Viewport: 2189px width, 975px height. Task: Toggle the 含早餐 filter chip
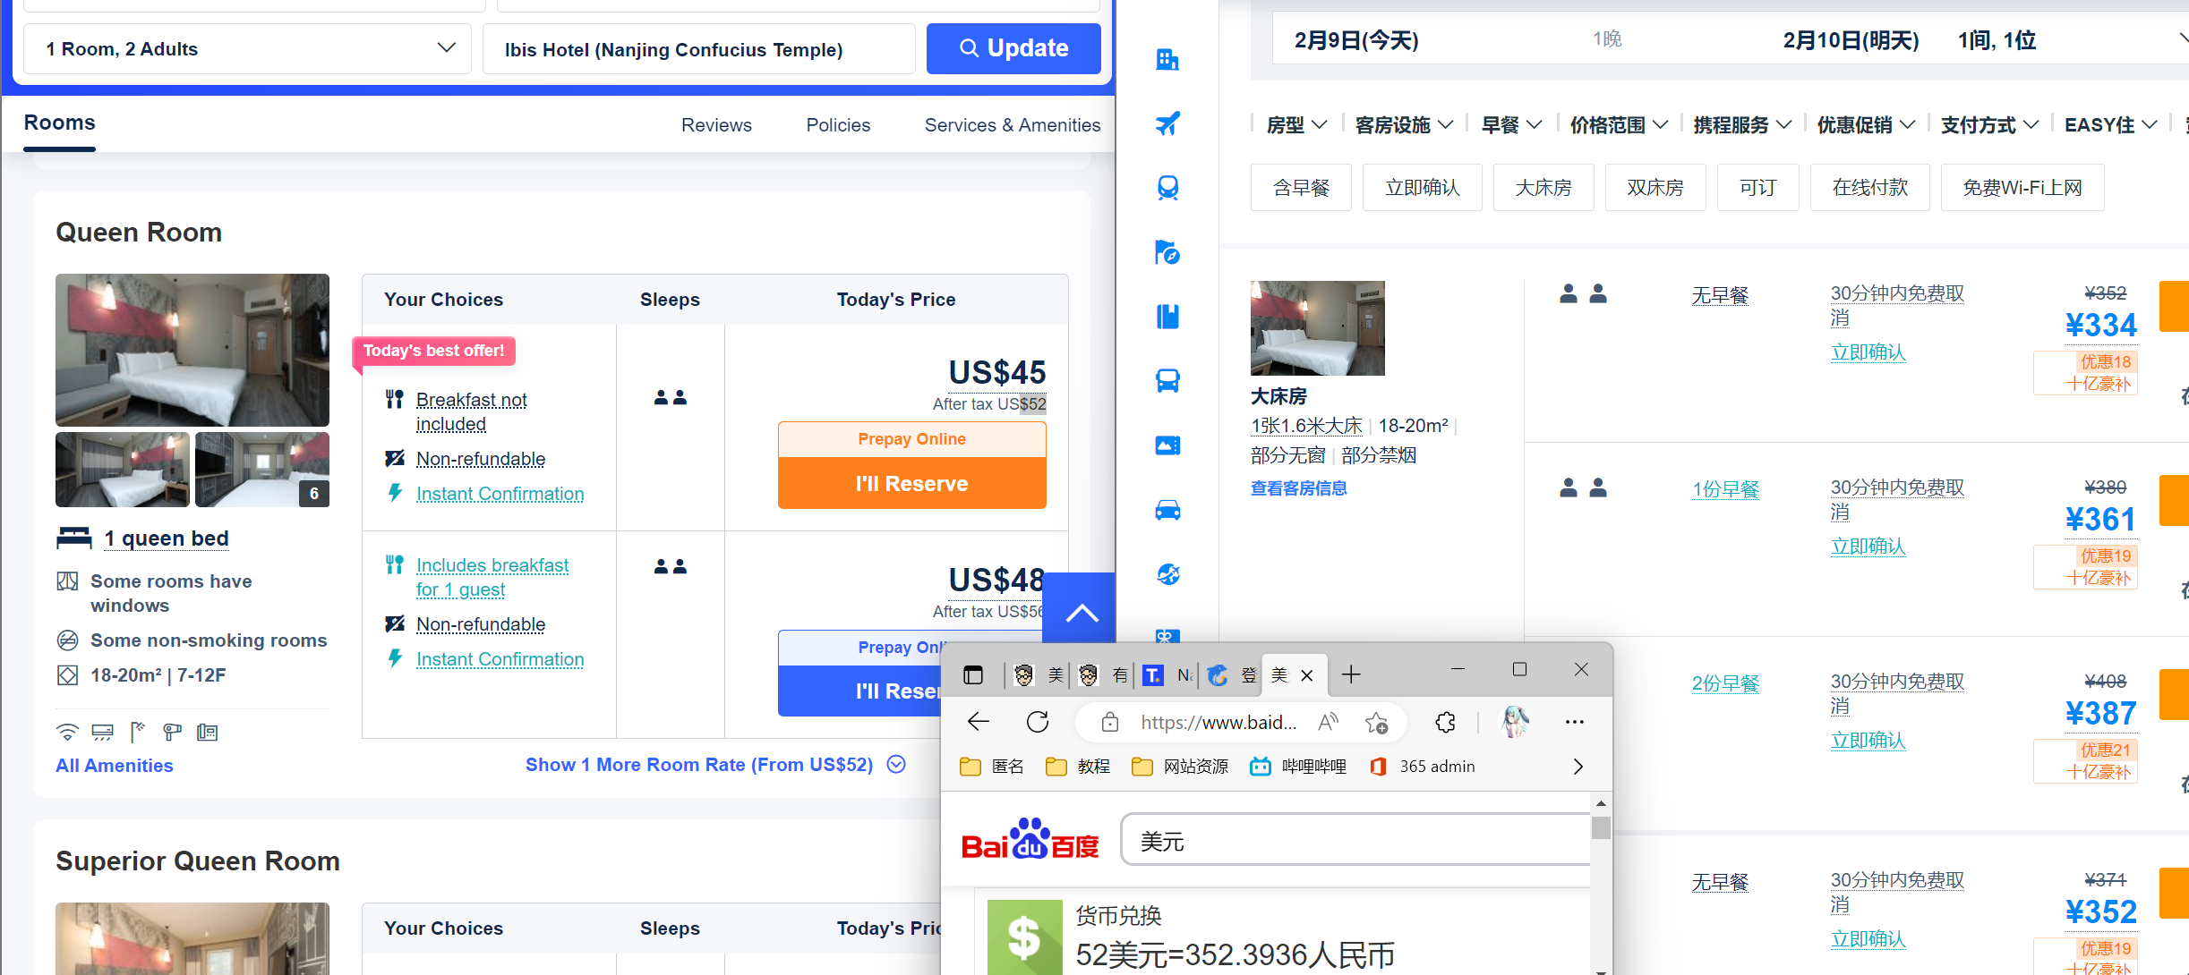(x=1301, y=188)
